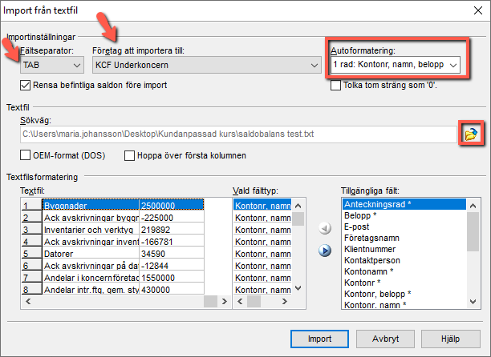Viewport: 491px width, 357px height.
Task: Click the 430000 value cell
Action: (172, 290)
